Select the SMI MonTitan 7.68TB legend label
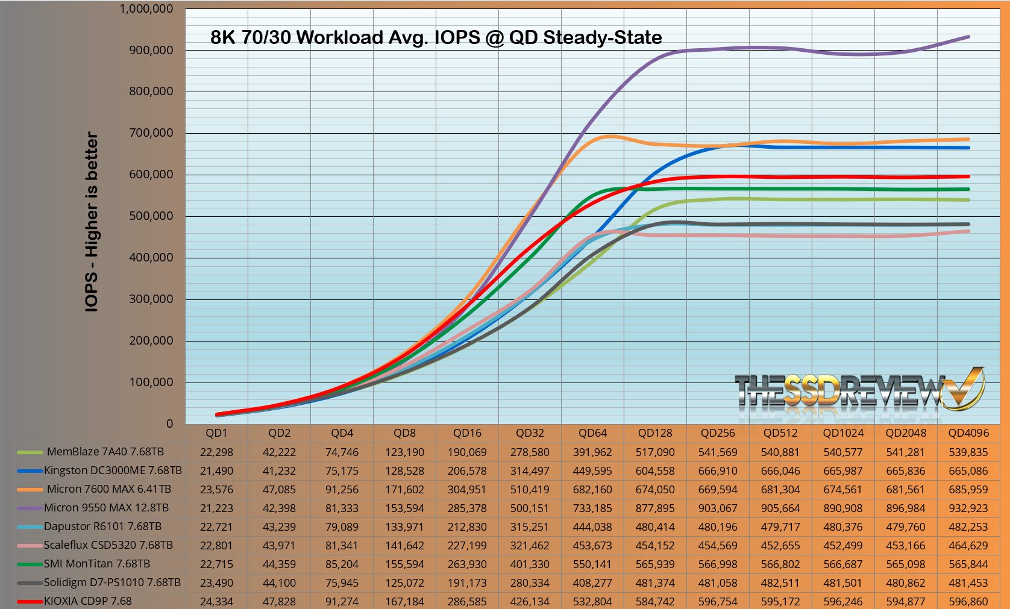Image resolution: width=1010 pixels, height=609 pixels. point(97,564)
